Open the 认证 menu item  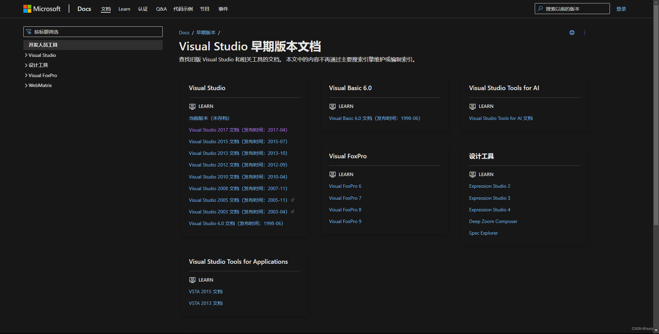[143, 9]
